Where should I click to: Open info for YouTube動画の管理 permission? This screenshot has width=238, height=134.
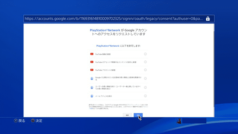point(145,54)
